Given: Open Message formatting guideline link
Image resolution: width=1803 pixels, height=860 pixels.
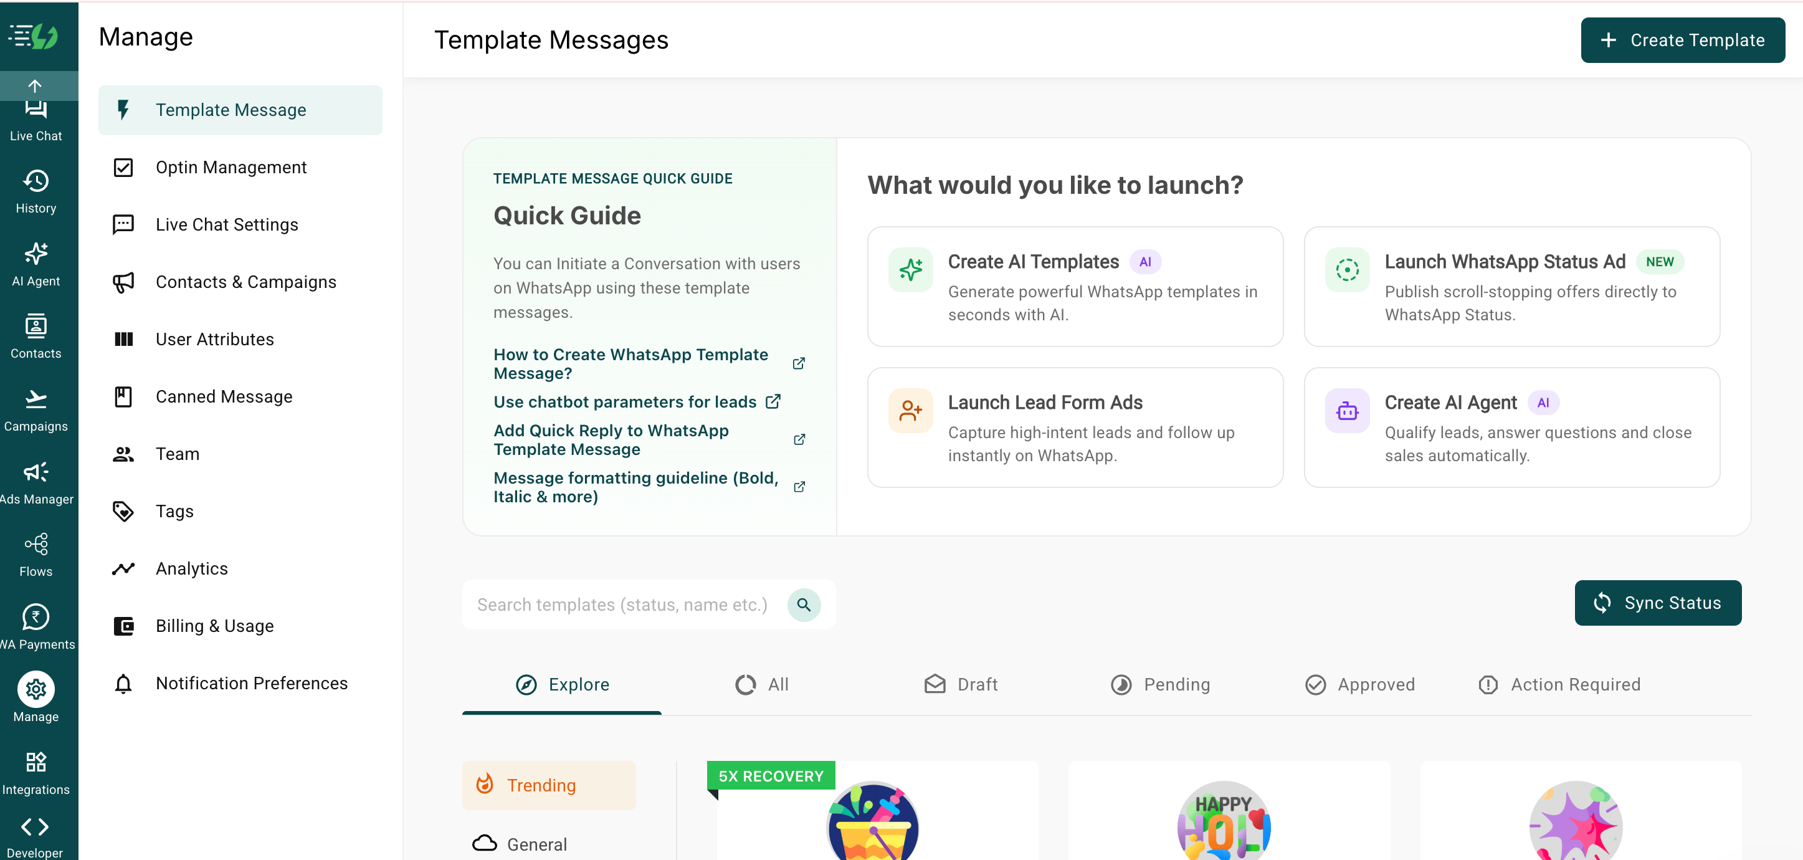Looking at the screenshot, I should point(635,487).
